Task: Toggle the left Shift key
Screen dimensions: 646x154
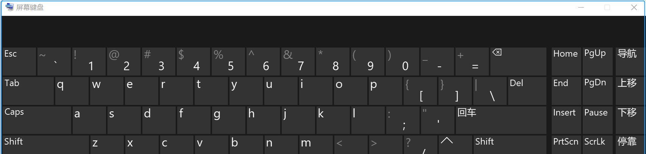Action: pyautogui.click(x=46, y=145)
